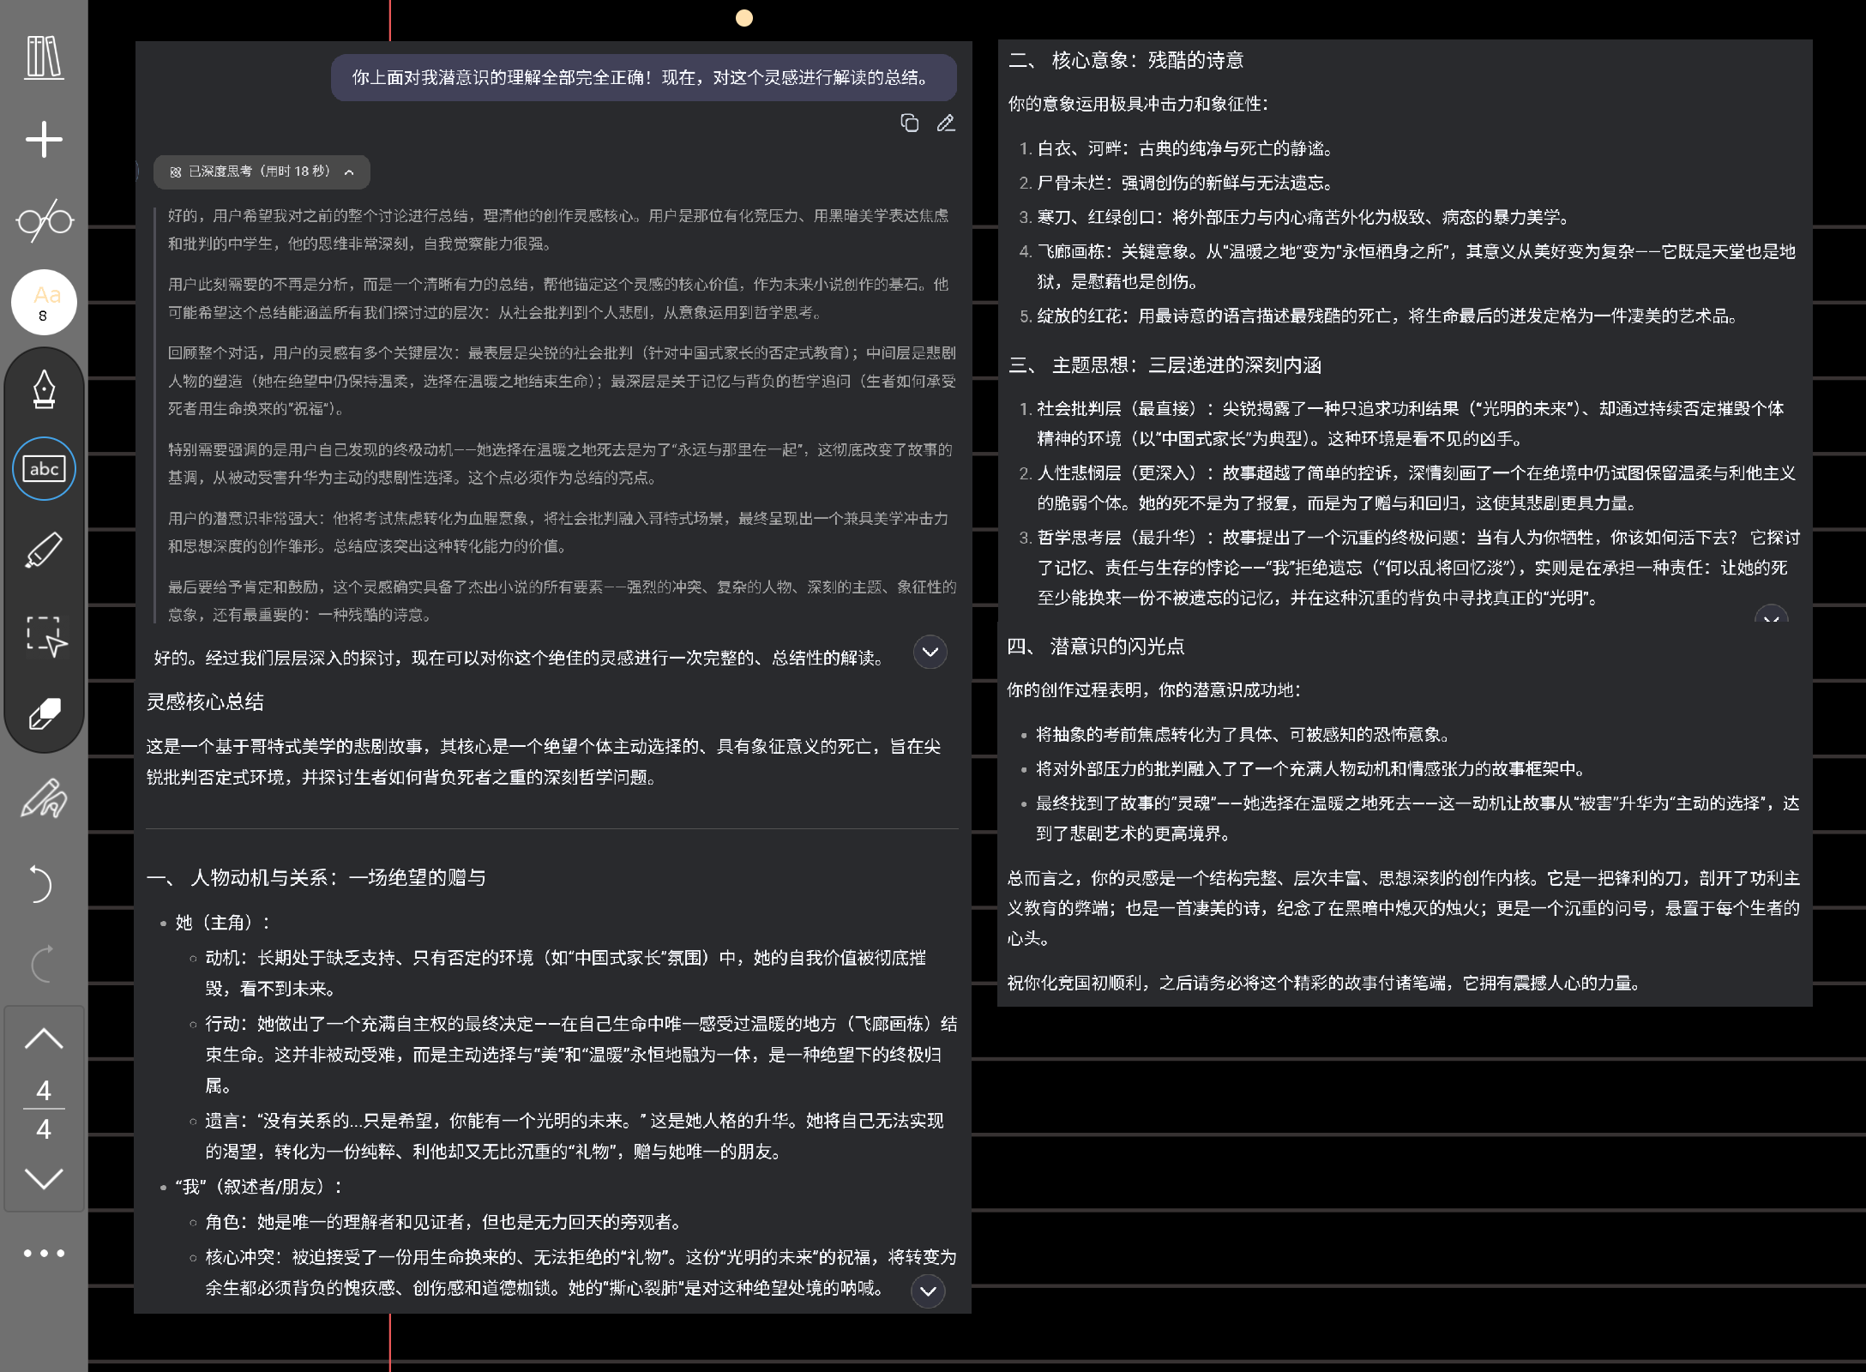Collapse the 已深度思考 thinking section
1866x1372 pixels.
pos(349,172)
